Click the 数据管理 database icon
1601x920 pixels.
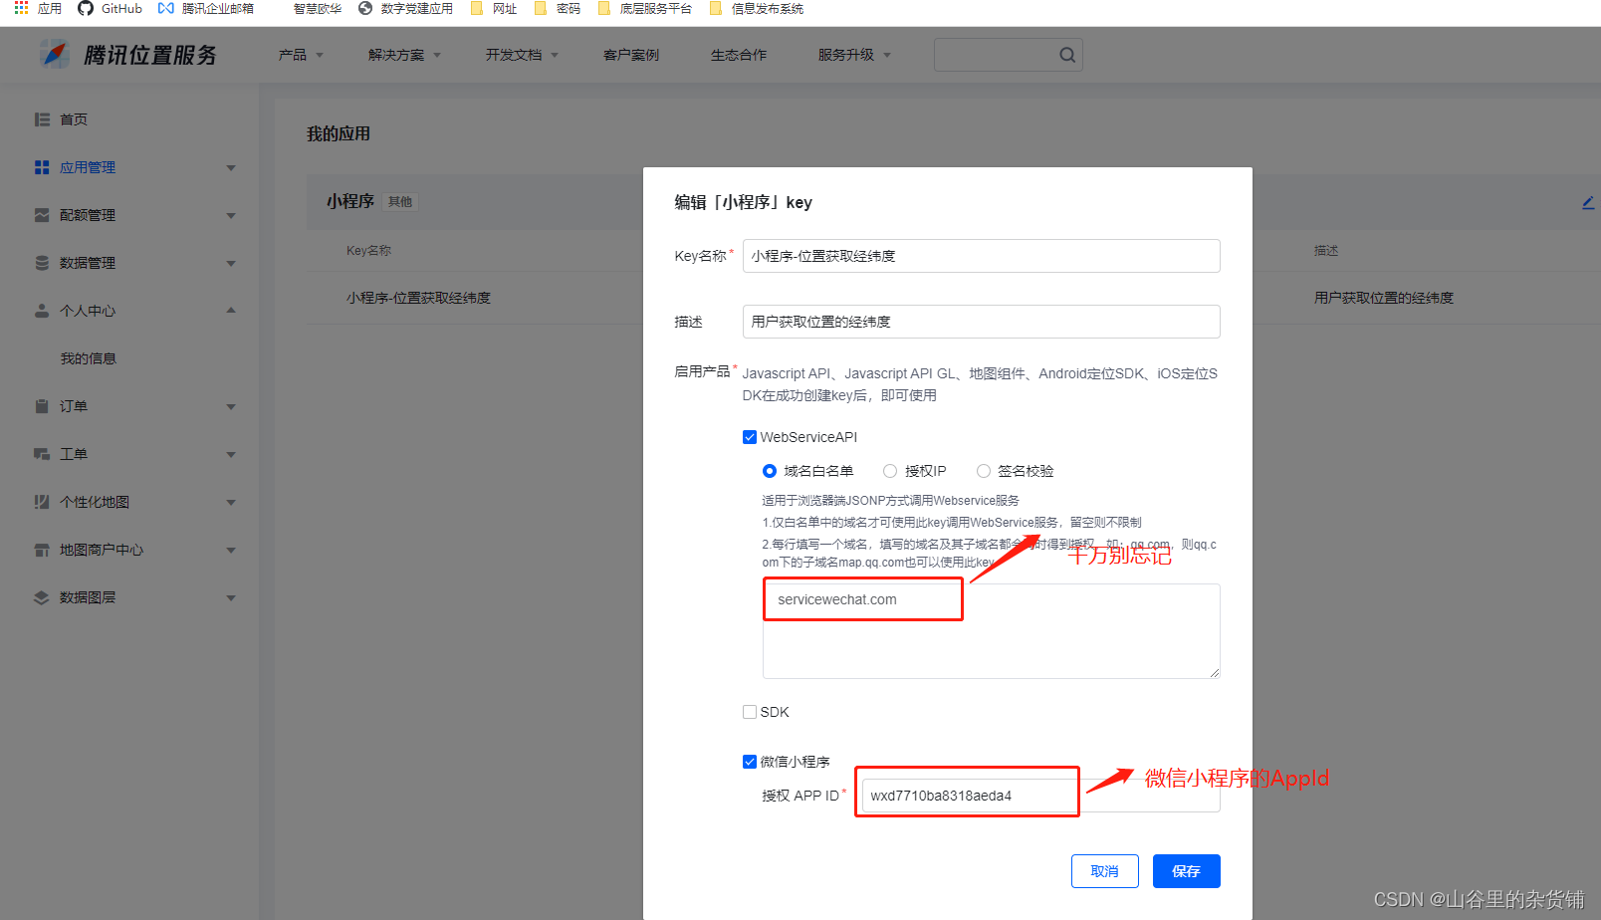(42, 263)
